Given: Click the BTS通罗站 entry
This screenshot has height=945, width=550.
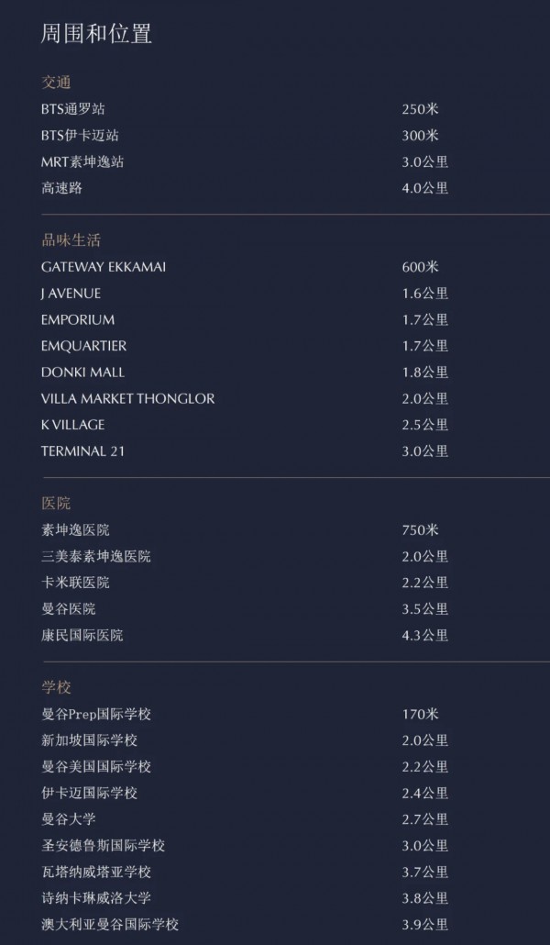Looking at the screenshot, I should [x=73, y=109].
